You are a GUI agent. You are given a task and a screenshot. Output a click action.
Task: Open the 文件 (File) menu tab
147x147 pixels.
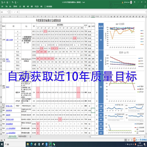pyautogui.click(x=2, y=7)
